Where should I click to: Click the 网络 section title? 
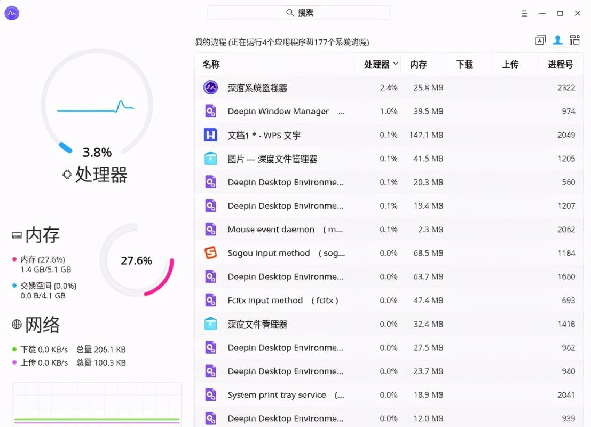42,324
